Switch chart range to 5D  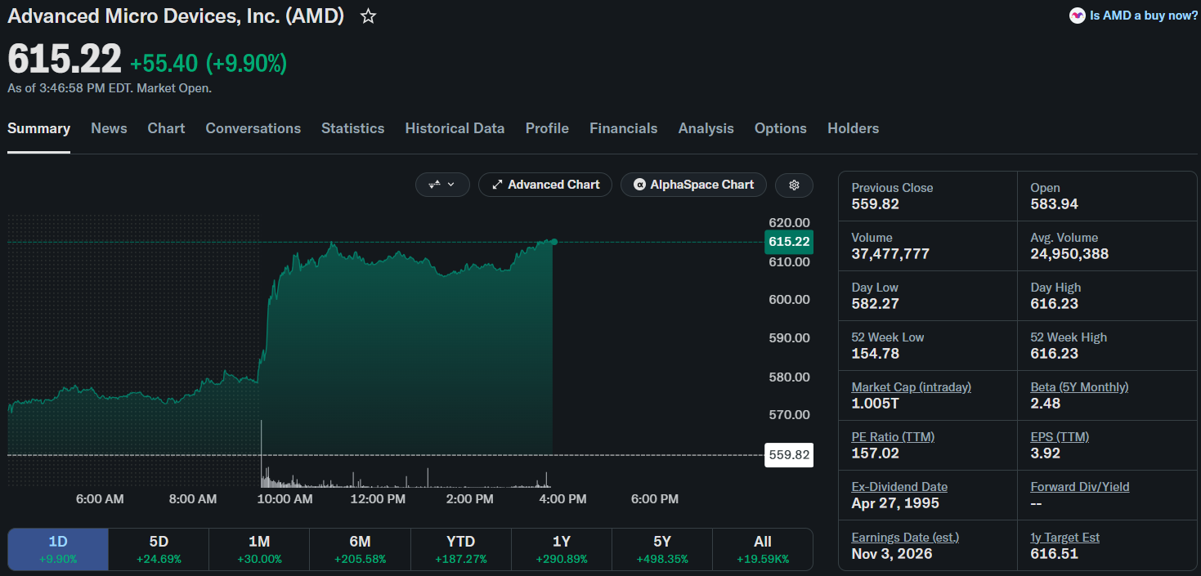[x=159, y=549]
